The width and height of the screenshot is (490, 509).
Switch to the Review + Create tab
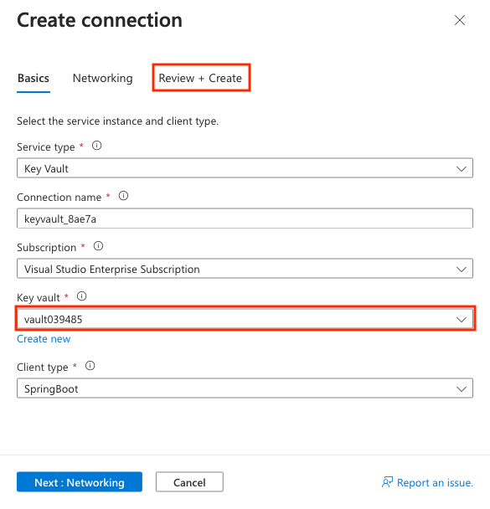click(200, 78)
